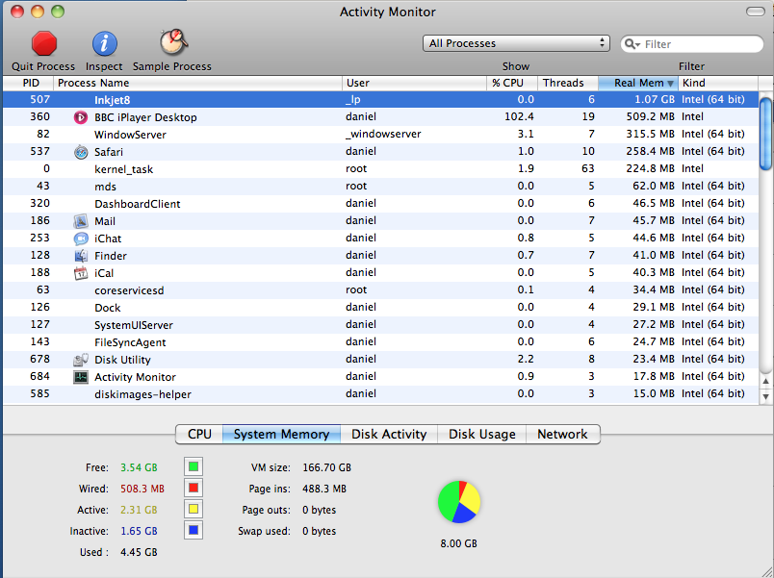Click the iCal calendar icon
The height and width of the screenshot is (578, 774).
[x=81, y=273]
